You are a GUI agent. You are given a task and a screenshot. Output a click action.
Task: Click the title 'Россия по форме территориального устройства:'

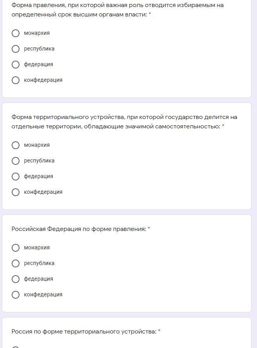(84, 332)
